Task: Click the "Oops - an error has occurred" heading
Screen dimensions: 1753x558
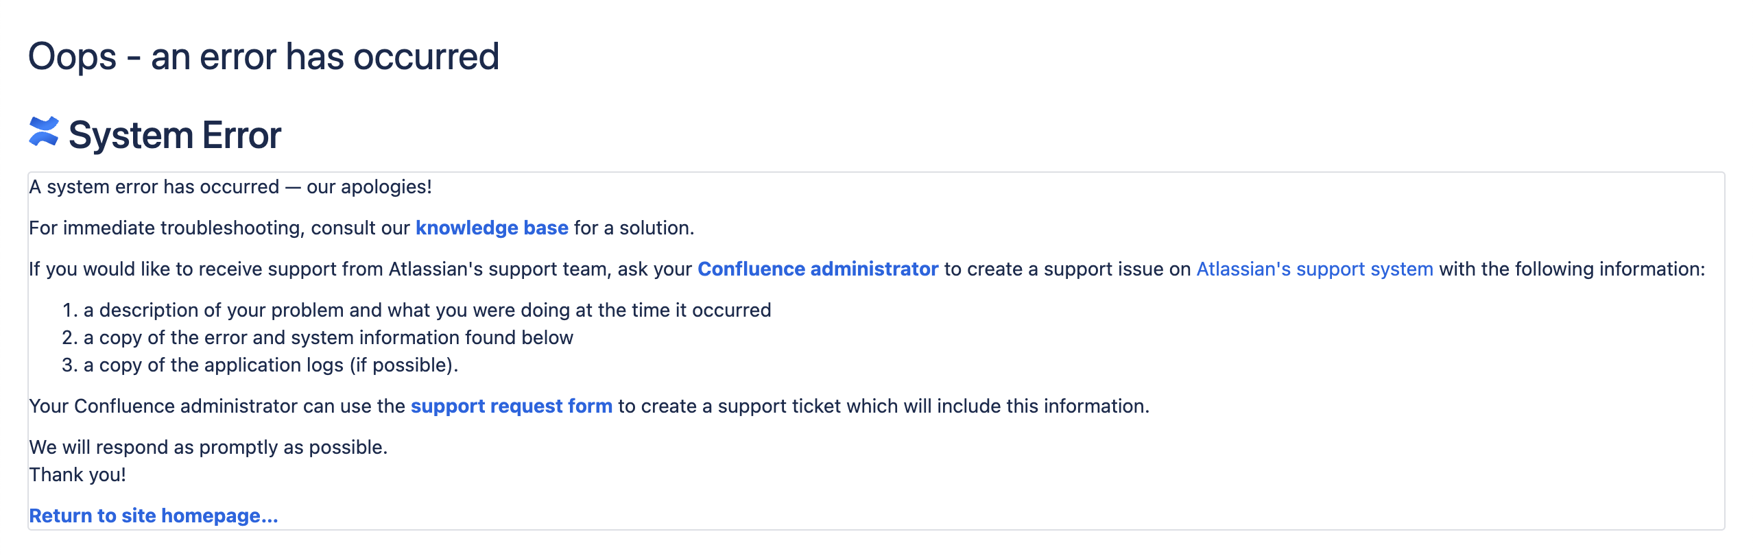Action: coord(263,56)
